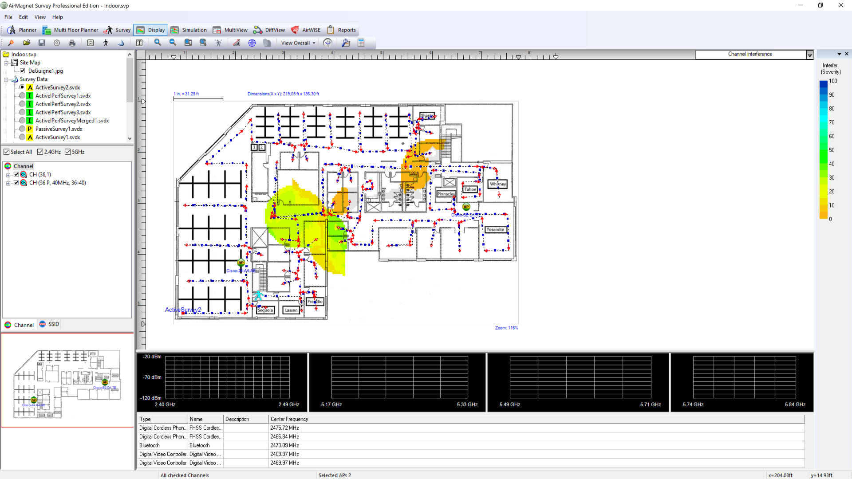Click the calculator icon in toolbar
Screen dimensions: 852x479
point(361,43)
